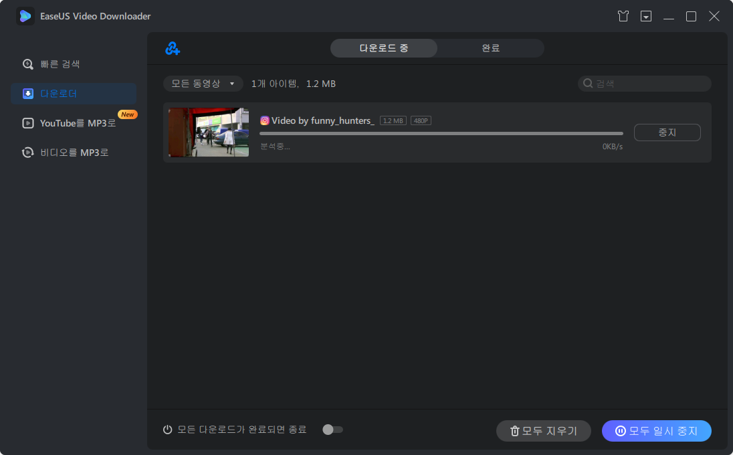The height and width of the screenshot is (455, 733).
Task: Expand the 모든 동영상 filter dropdown
Action: click(x=203, y=84)
